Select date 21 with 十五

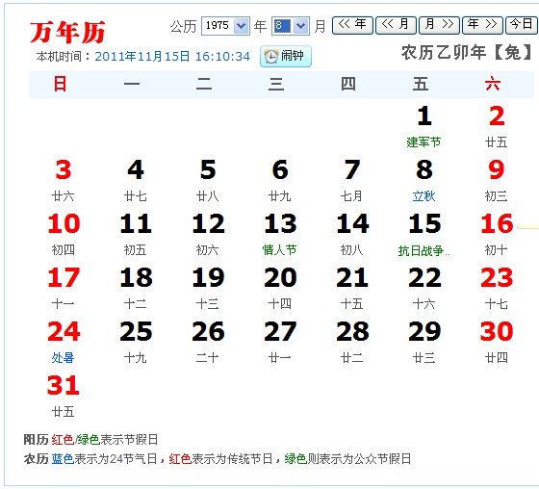click(352, 288)
